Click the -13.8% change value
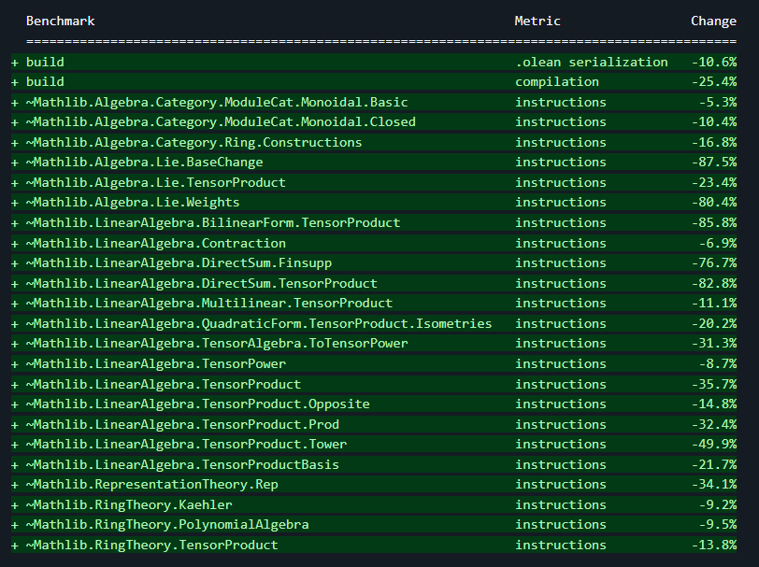Image resolution: width=759 pixels, height=567 pixels. coord(713,546)
